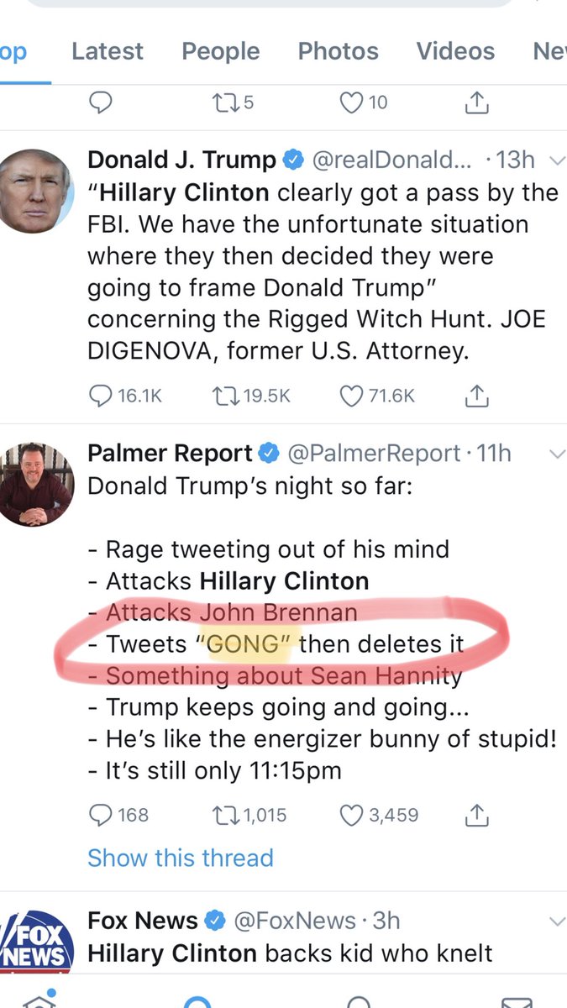Share the Donald J. Trump tweet
The image size is (567, 1008).
475,396
